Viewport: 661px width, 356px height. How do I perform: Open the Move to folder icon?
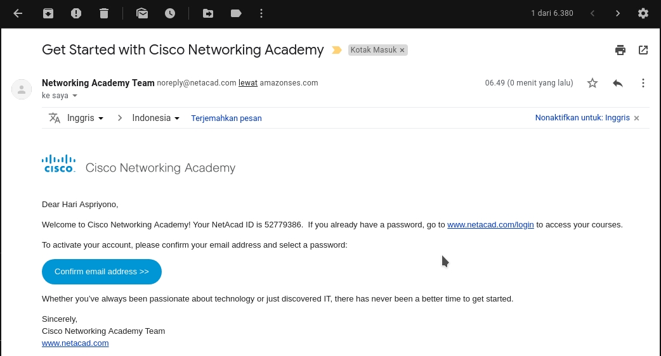(x=208, y=13)
